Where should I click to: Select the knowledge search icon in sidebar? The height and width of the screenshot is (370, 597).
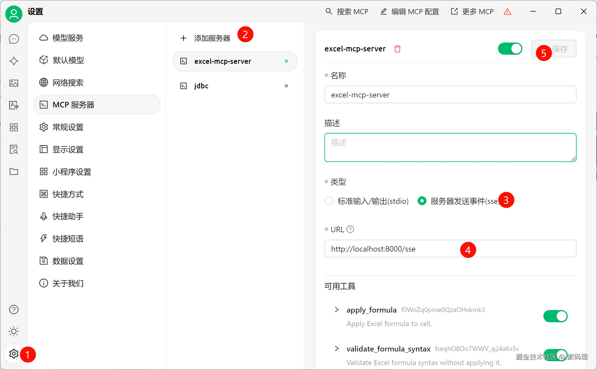pyautogui.click(x=14, y=149)
